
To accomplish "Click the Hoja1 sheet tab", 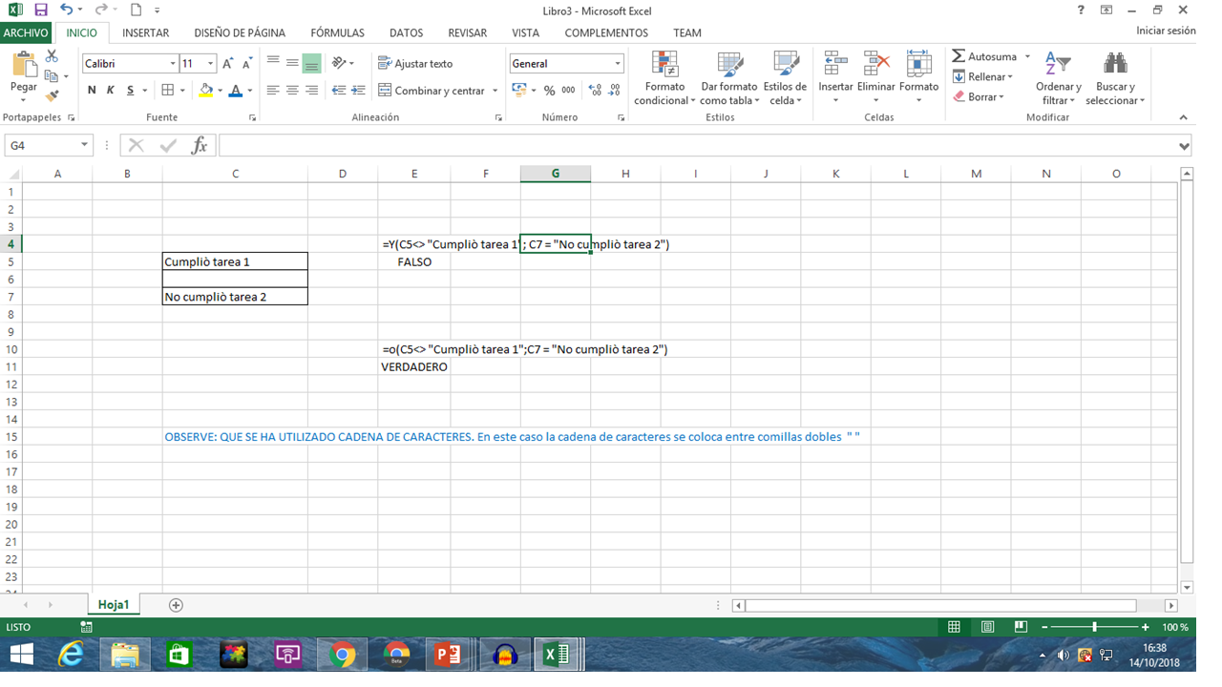I will click(x=113, y=604).
